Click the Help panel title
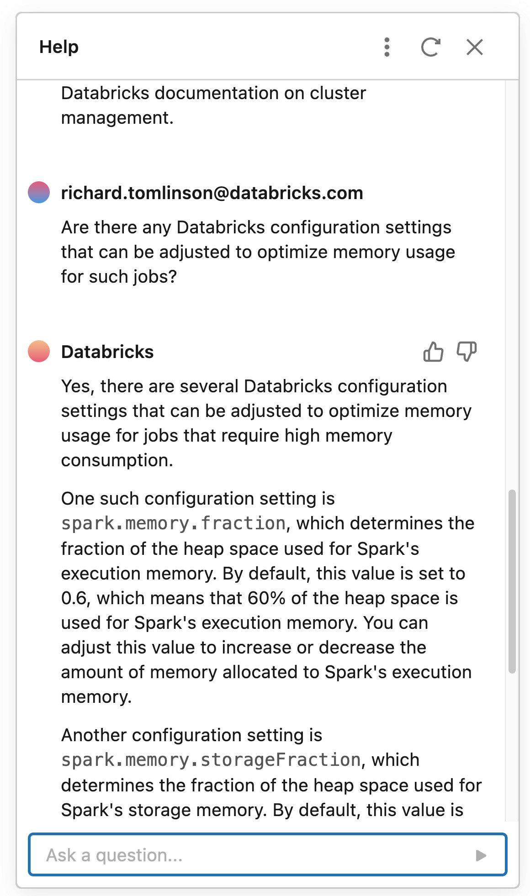 point(59,47)
